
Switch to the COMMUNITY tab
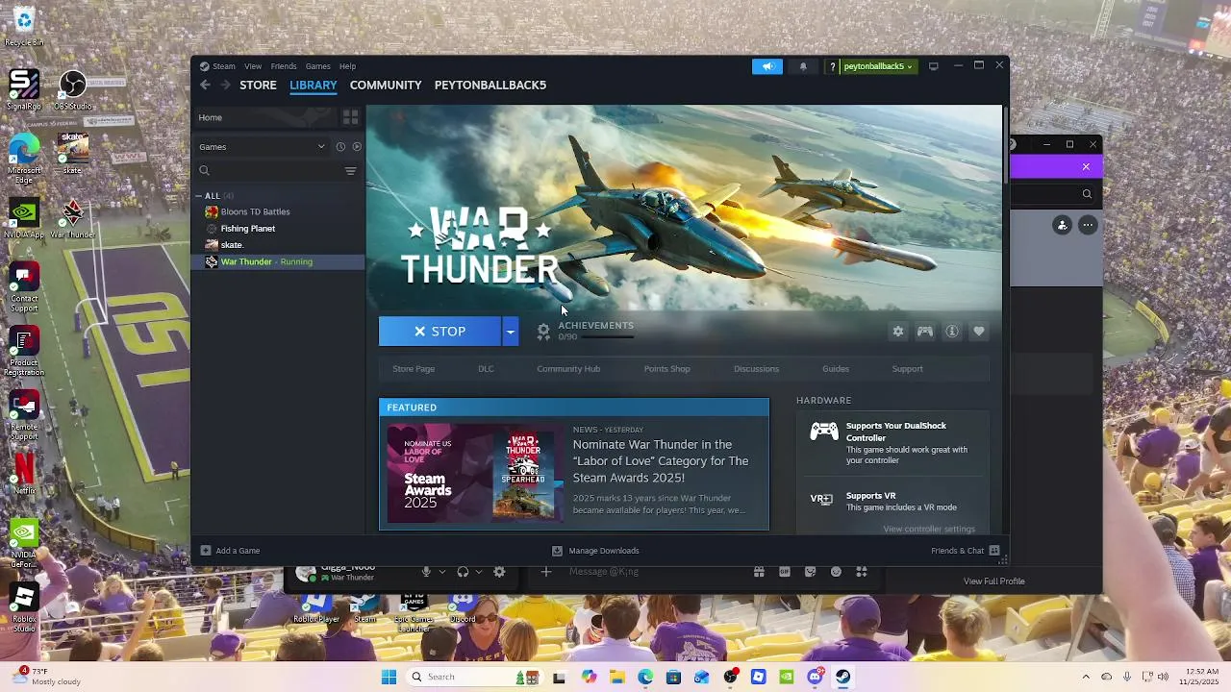pyautogui.click(x=386, y=85)
